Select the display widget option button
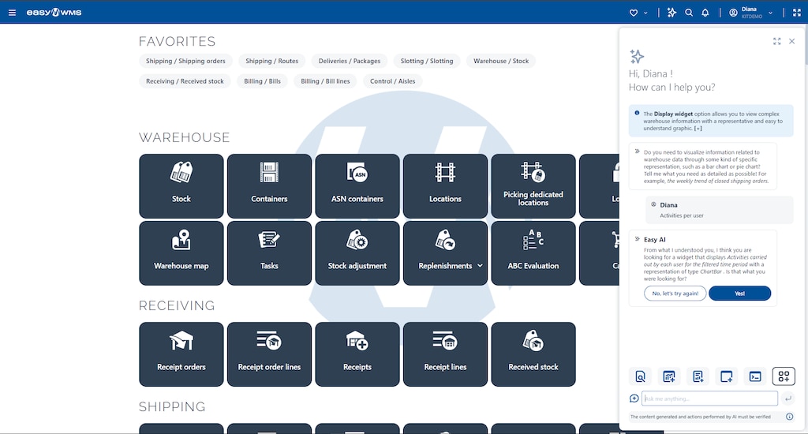 click(x=784, y=376)
